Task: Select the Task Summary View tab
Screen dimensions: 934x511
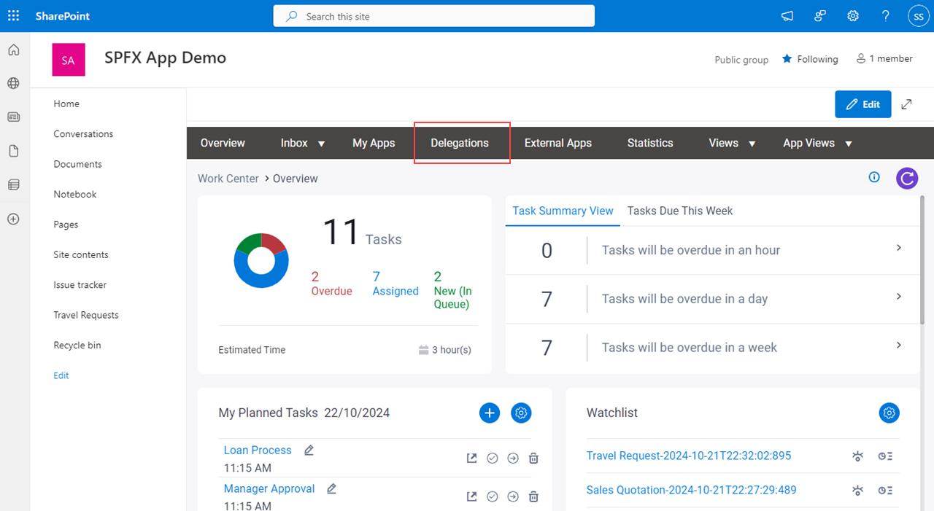Action: coord(563,211)
